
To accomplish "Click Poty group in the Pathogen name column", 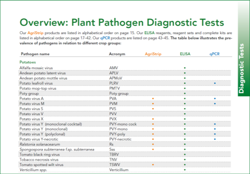I will click(x=29, y=93).
